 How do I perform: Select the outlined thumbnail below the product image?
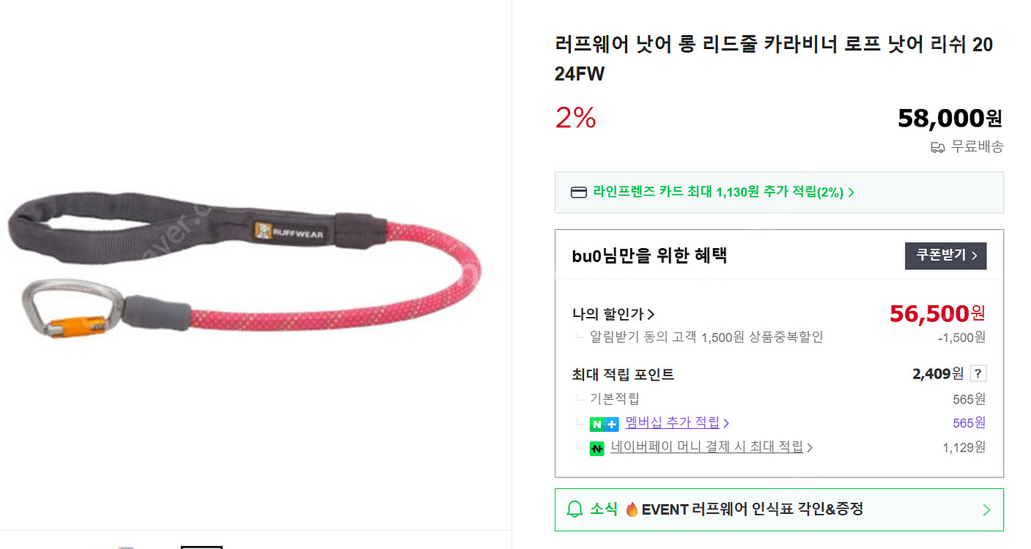coord(202,546)
